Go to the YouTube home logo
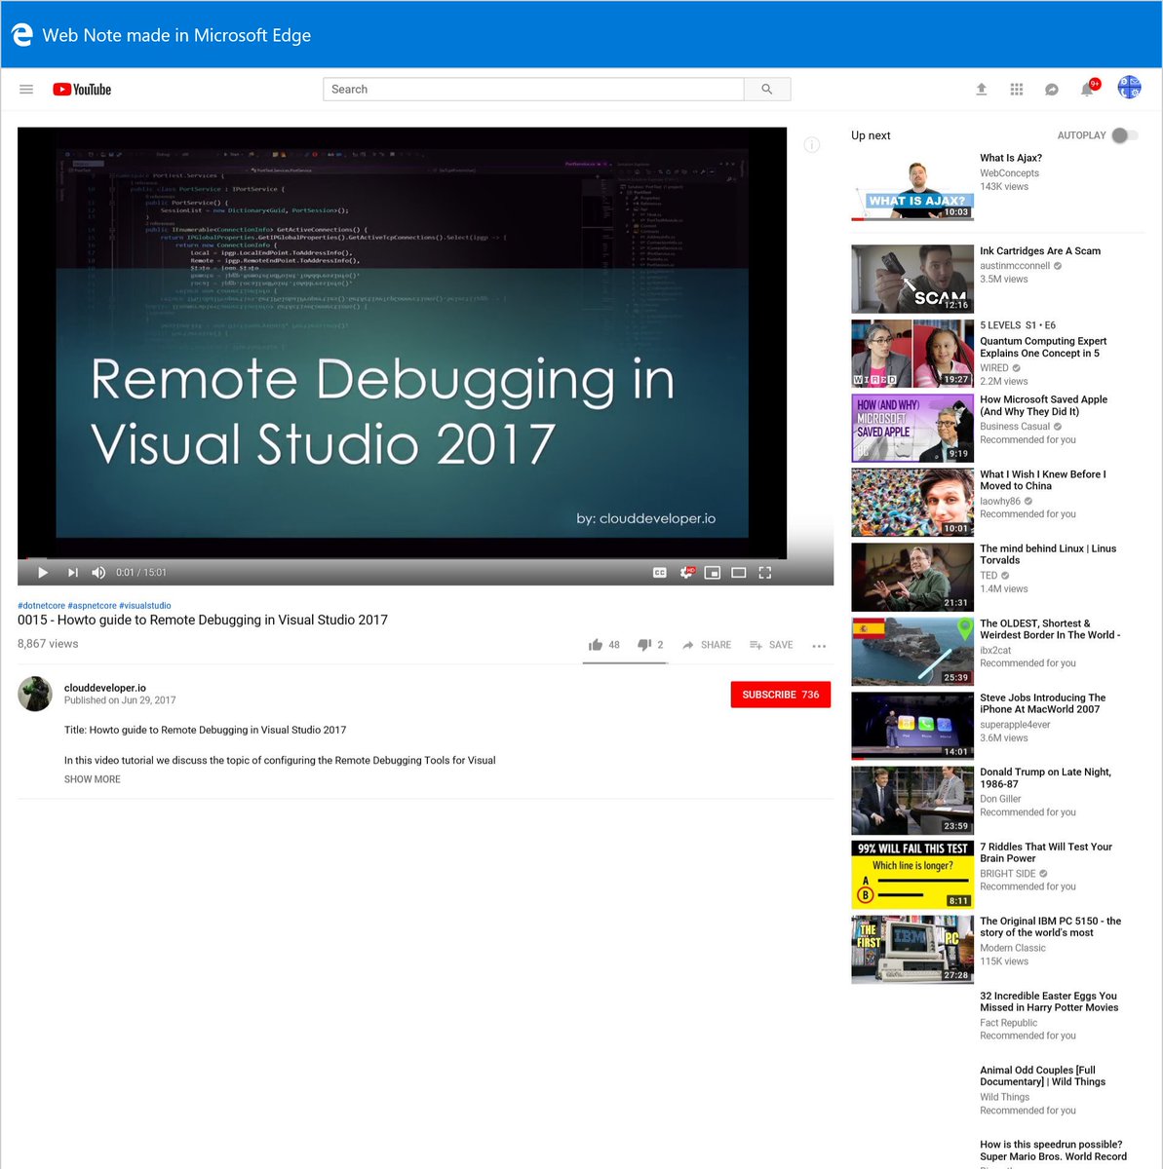This screenshot has height=1169, width=1163. point(82,90)
